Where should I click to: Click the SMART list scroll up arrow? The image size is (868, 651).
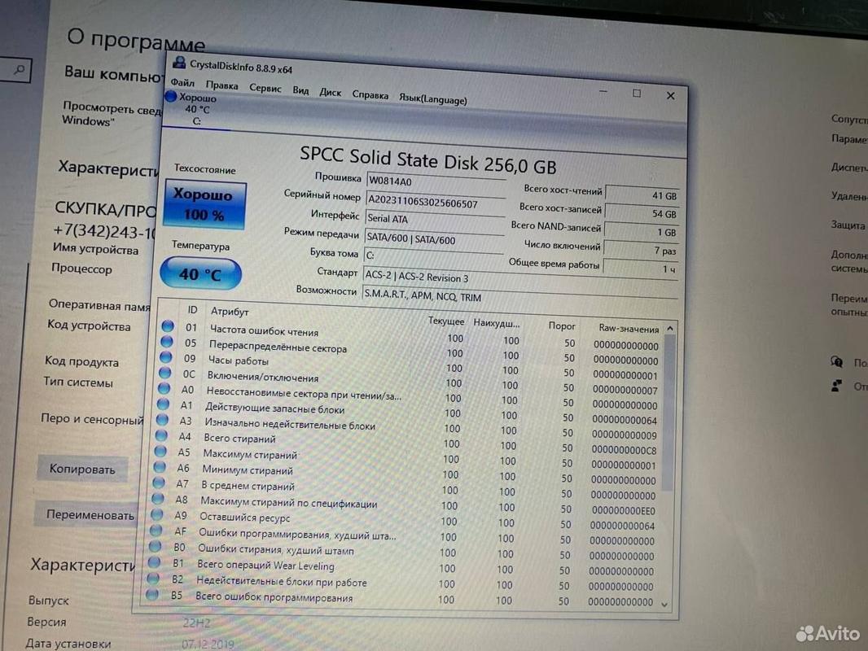670,329
